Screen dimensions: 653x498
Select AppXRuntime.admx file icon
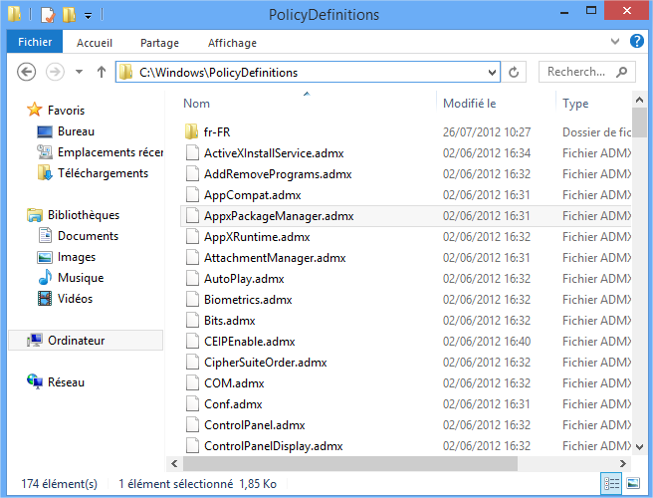click(x=192, y=237)
